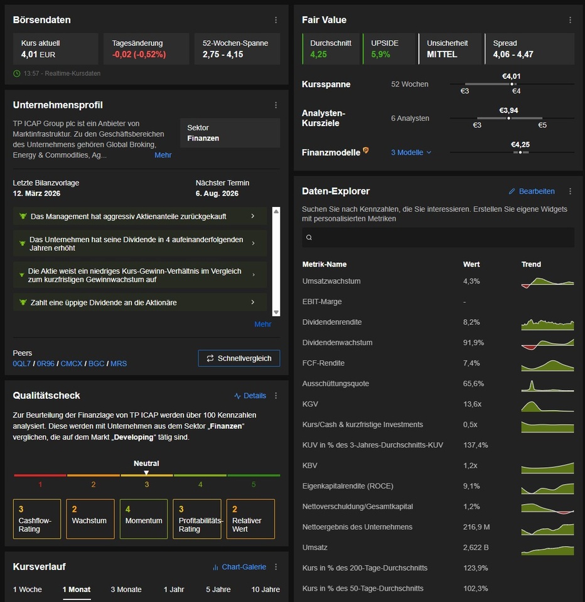Click the Daten-Explorer metric search field
This screenshot has width=585, height=602.
pyautogui.click(x=438, y=237)
